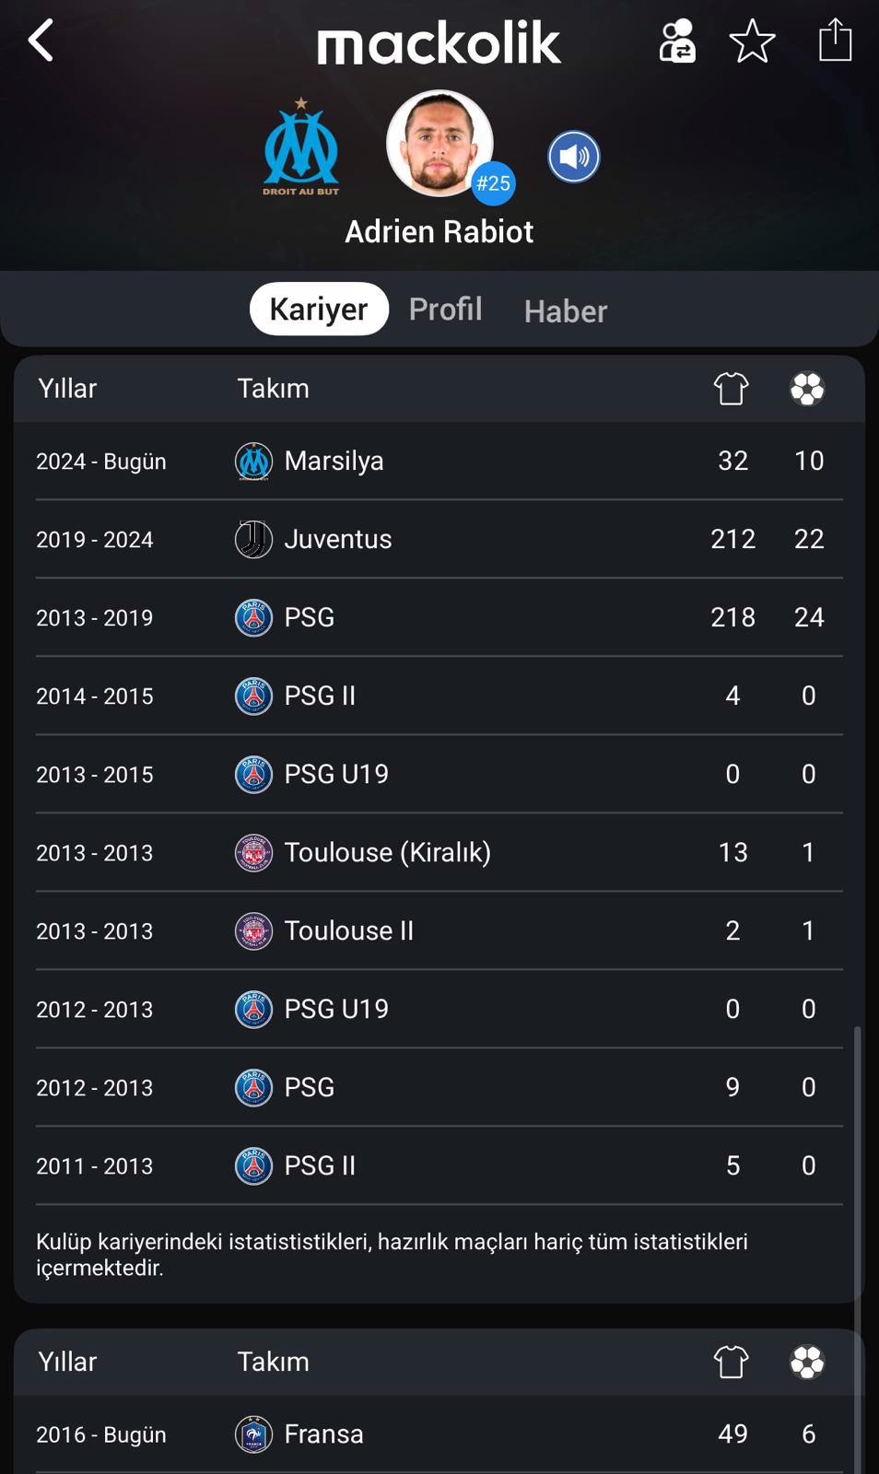Screen dimensions: 879x1474
Task: Switch to the Profil tab
Action: (x=445, y=309)
